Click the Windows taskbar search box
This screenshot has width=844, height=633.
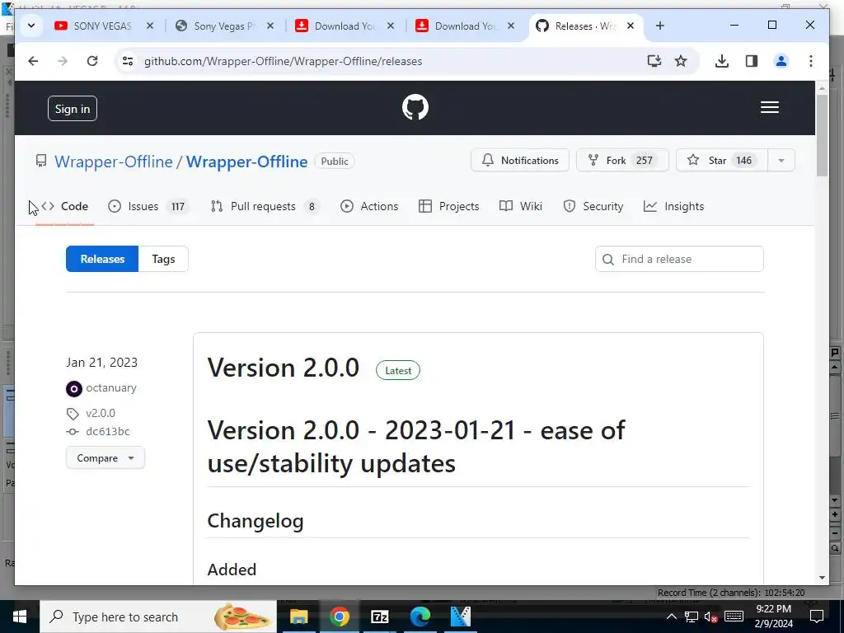pyautogui.click(x=158, y=617)
